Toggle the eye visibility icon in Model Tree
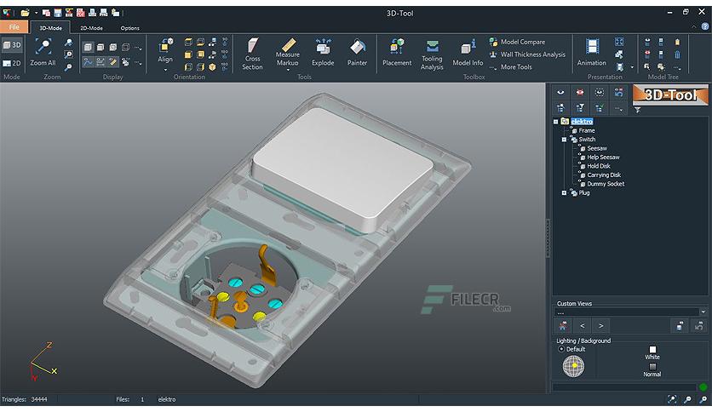 point(560,92)
